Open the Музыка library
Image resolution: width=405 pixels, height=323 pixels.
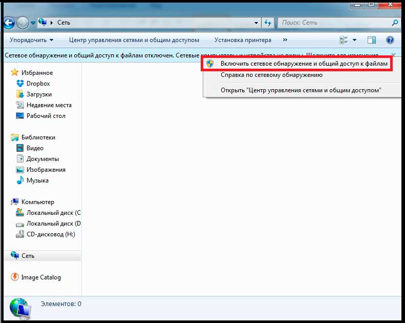(37, 180)
